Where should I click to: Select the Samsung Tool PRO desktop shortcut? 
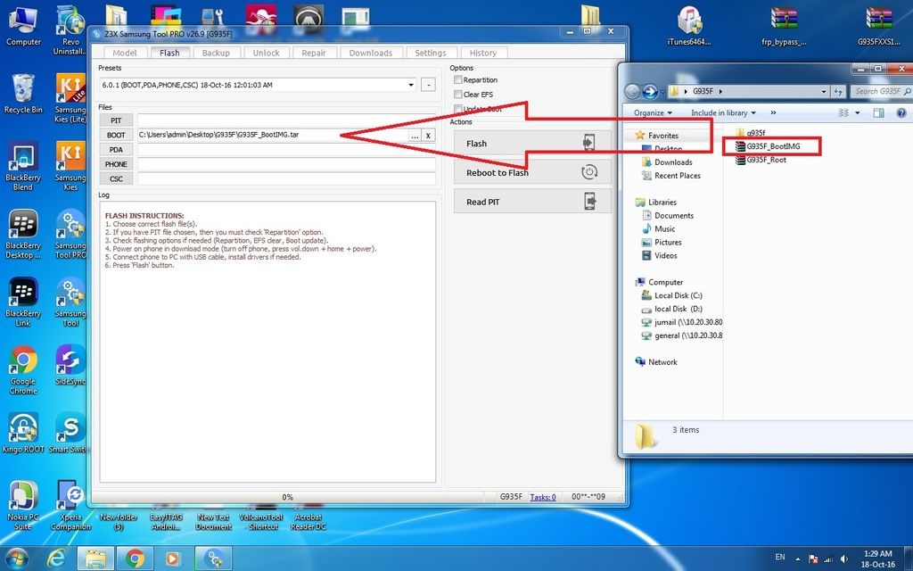[x=70, y=235]
